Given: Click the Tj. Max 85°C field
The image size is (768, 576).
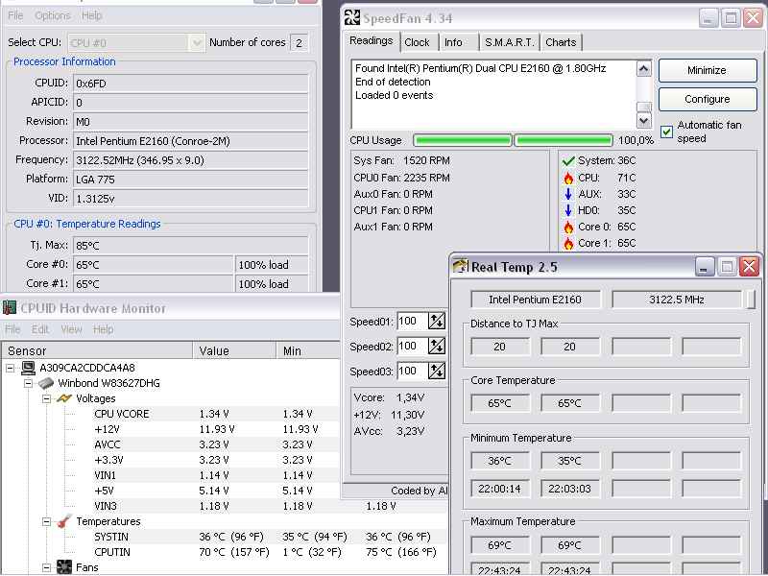Looking at the screenshot, I should click(190, 245).
